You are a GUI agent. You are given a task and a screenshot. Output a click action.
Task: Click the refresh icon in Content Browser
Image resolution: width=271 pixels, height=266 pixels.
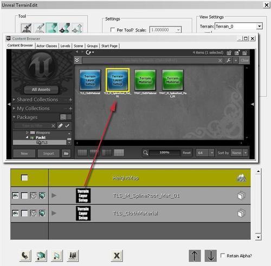coord(88,52)
